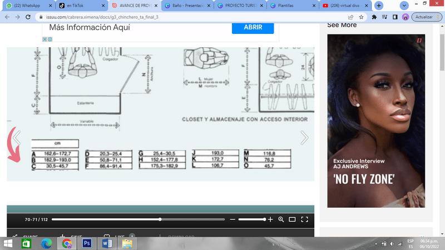Switch to the WhatsApp tab
445x250 pixels.
28,6
